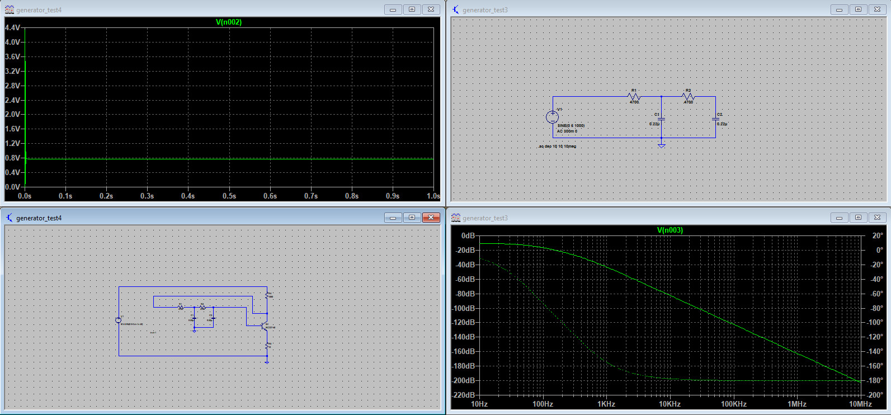Click the 1MHz frequency axis label
891x415 pixels.
[x=797, y=404]
